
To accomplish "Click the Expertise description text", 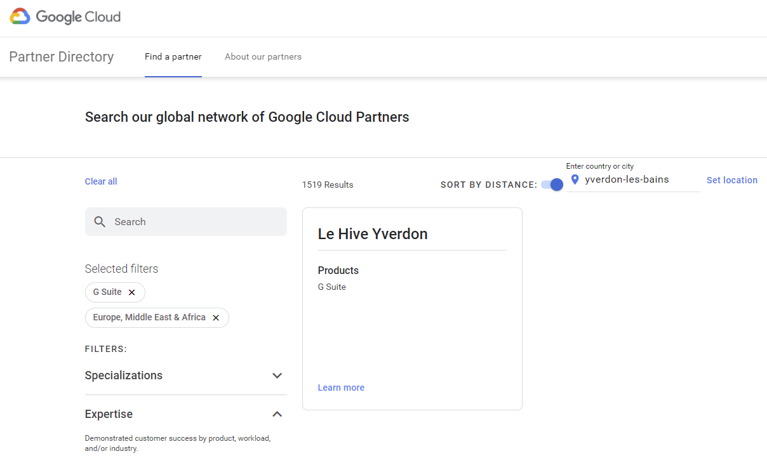I will coord(178,443).
